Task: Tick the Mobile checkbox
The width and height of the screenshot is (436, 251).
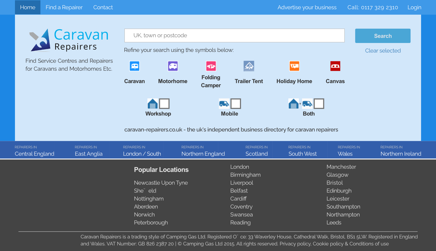Action: click(x=236, y=104)
